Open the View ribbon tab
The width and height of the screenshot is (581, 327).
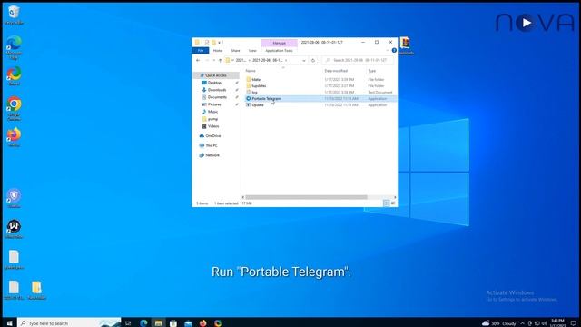point(252,51)
